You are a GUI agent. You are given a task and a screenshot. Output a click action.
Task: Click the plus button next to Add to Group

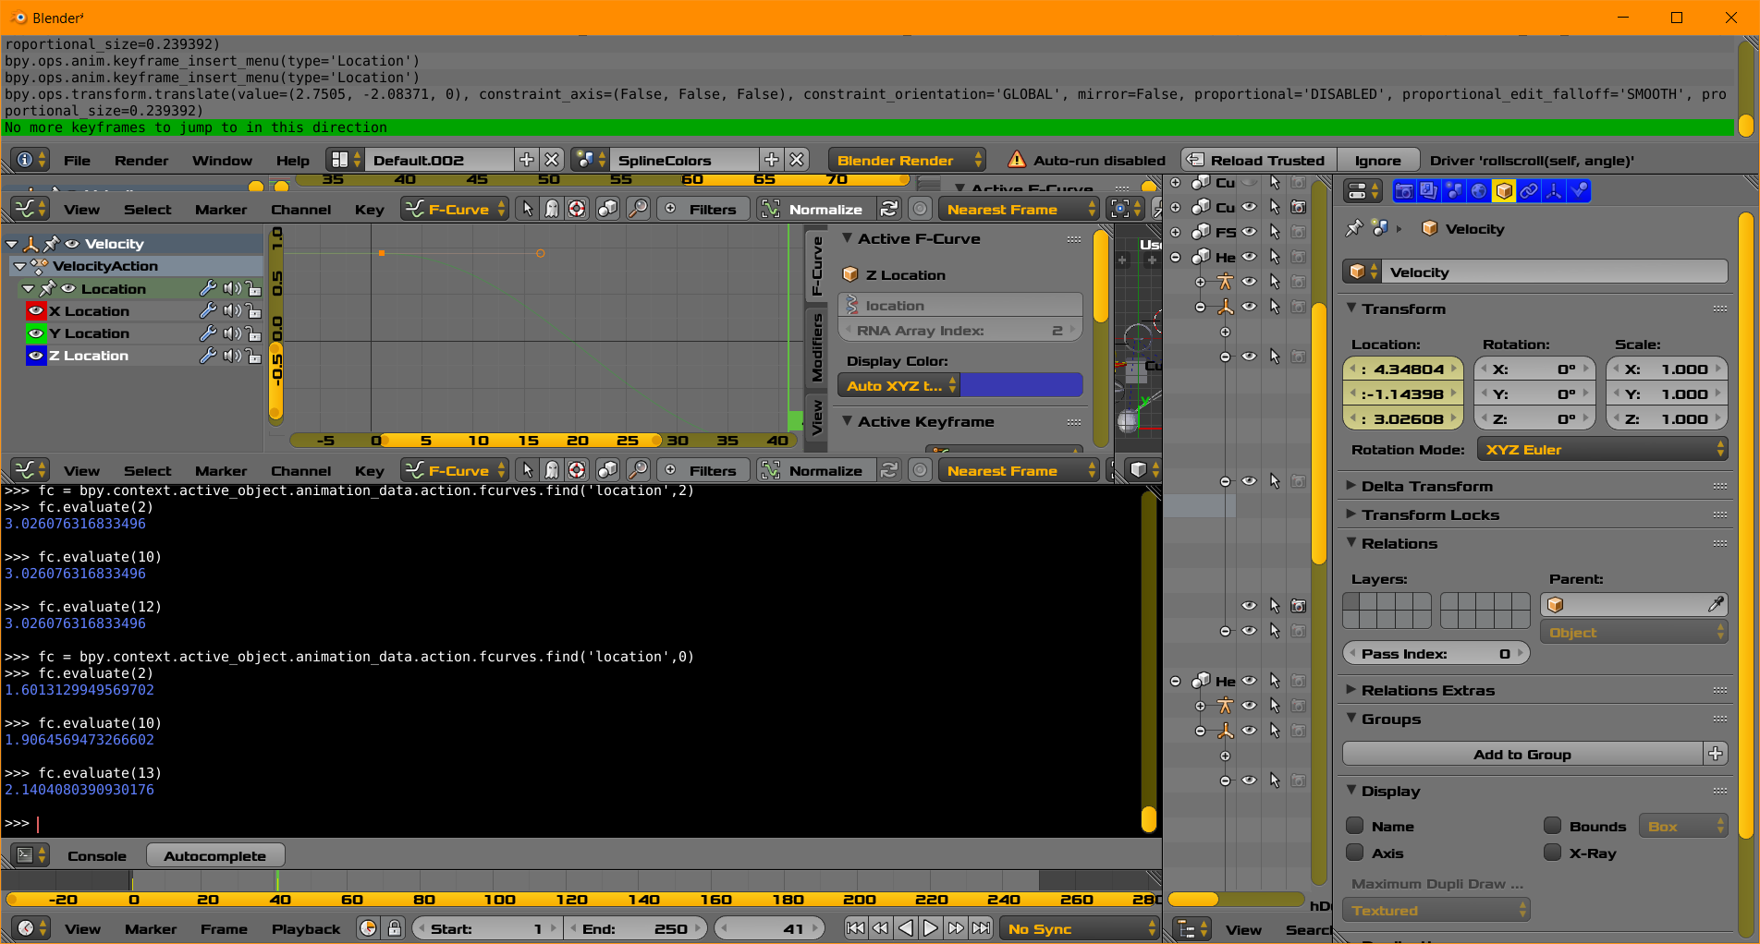click(1716, 754)
